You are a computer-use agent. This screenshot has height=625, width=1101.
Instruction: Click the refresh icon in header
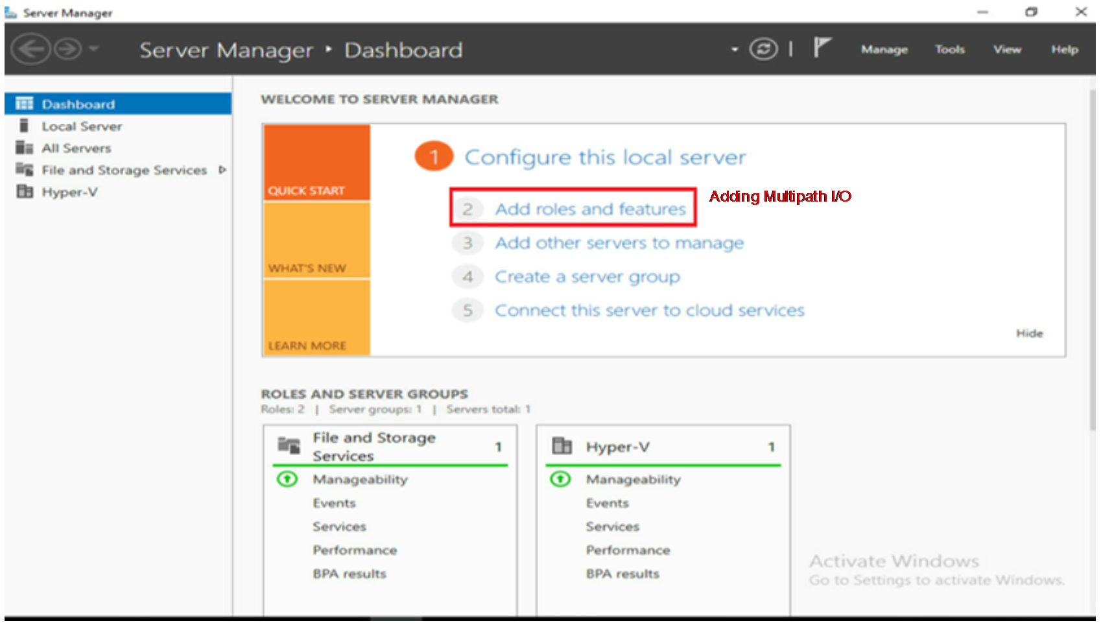pos(763,49)
